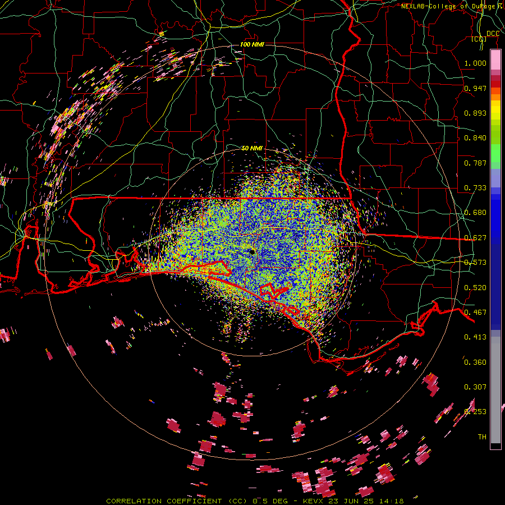
Task: Pick the light pink color band in legend
Action: pos(495,60)
